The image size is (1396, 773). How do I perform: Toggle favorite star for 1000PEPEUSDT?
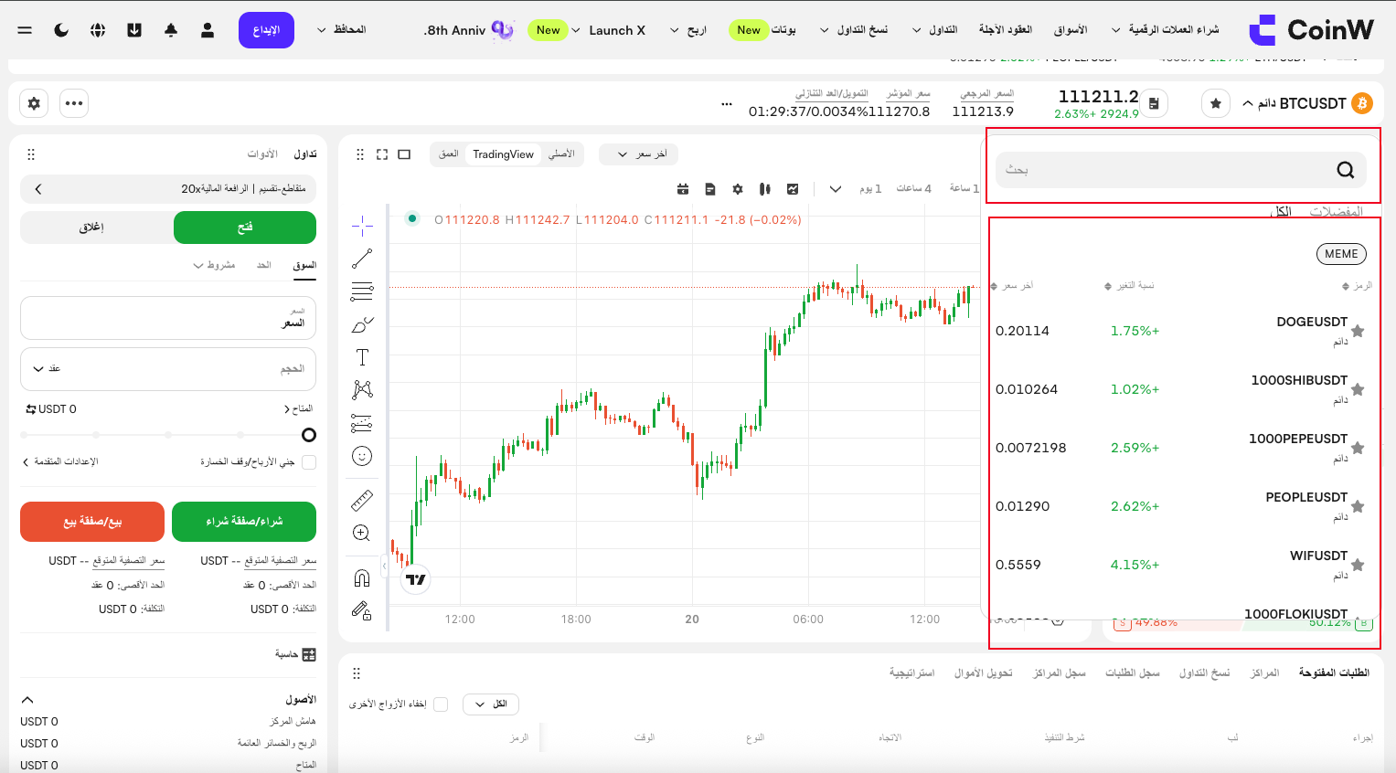click(1358, 448)
